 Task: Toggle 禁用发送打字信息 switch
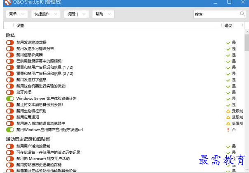[10, 80]
